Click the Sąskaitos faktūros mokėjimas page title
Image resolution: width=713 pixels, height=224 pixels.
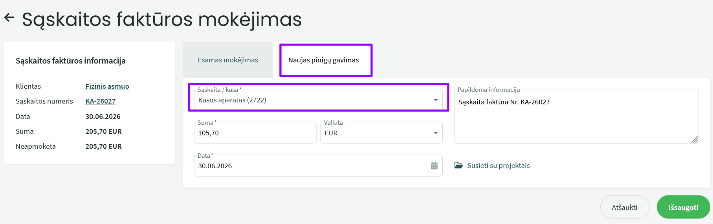pyautogui.click(x=162, y=19)
